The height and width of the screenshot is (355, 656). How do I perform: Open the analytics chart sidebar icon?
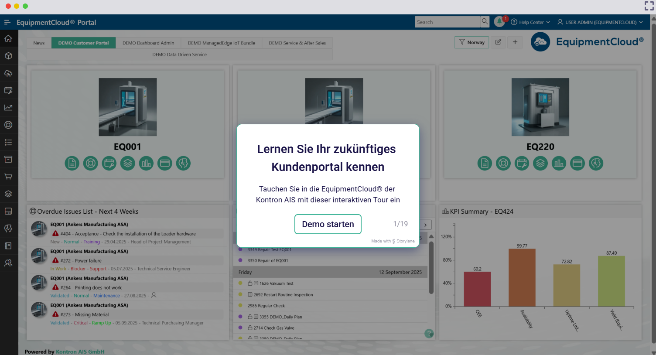point(8,108)
